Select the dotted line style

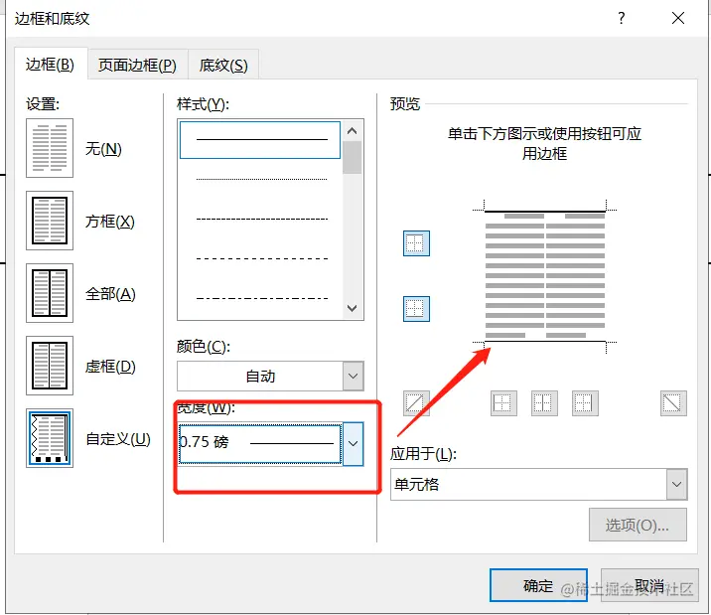pyautogui.click(x=260, y=180)
